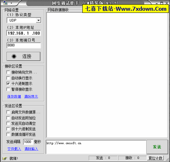This screenshot has height=162, width=170.
Task: Click the 文件载入 link
Action: pyautogui.click(x=14, y=149)
